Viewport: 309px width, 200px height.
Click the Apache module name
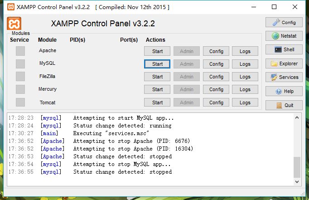(x=48, y=50)
